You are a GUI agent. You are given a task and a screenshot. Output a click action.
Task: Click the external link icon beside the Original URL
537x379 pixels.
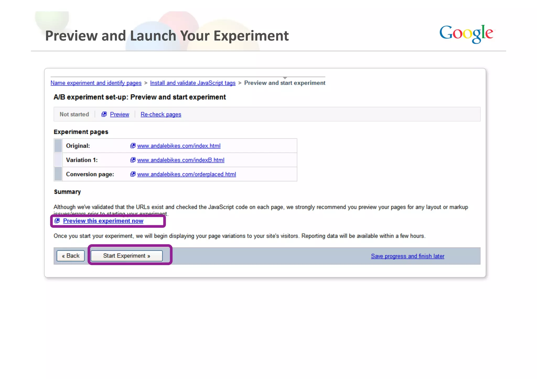pyautogui.click(x=133, y=146)
